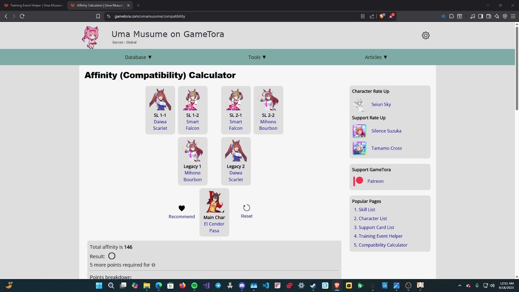Bookmark this page using the bookmark icon

click(x=98, y=16)
